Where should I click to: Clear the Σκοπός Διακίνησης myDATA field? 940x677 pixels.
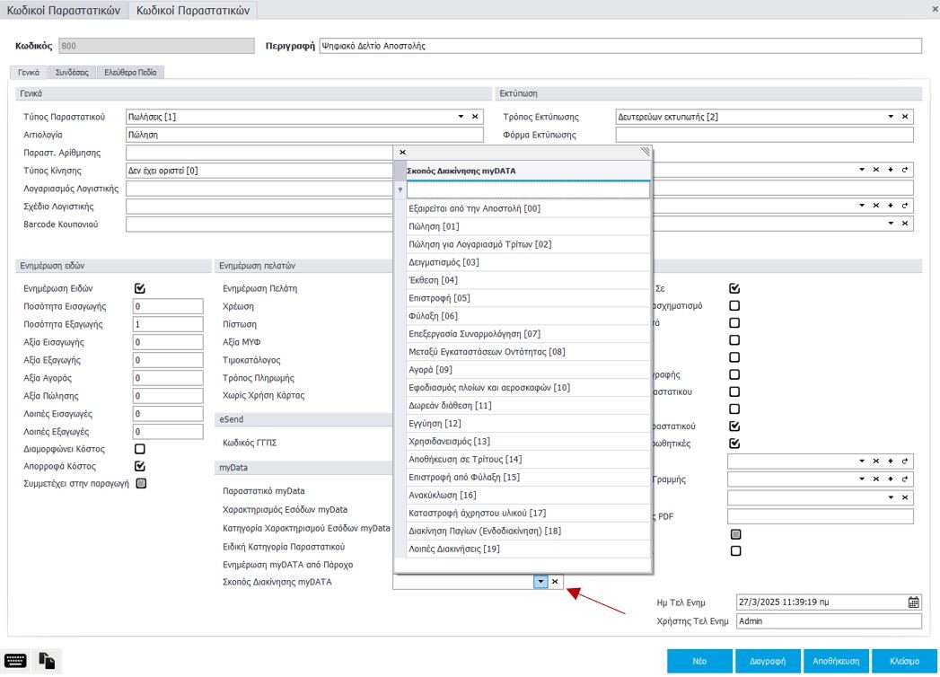coord(555,582)
